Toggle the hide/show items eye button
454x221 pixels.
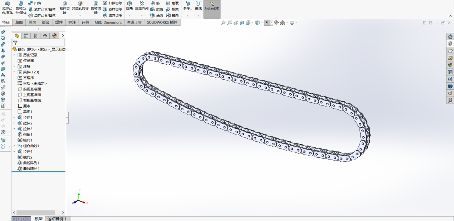pyautogui.click(x=267, y=23)
